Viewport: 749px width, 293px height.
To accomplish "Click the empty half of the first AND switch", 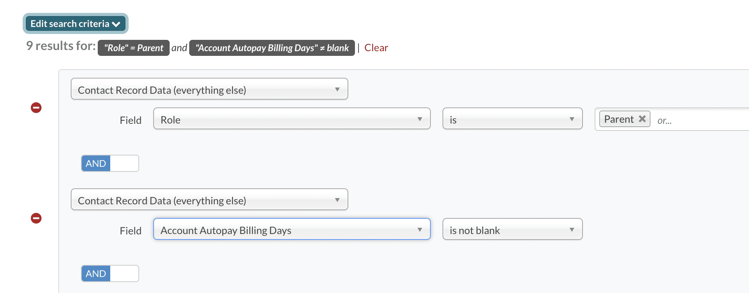I will (124, 163).
